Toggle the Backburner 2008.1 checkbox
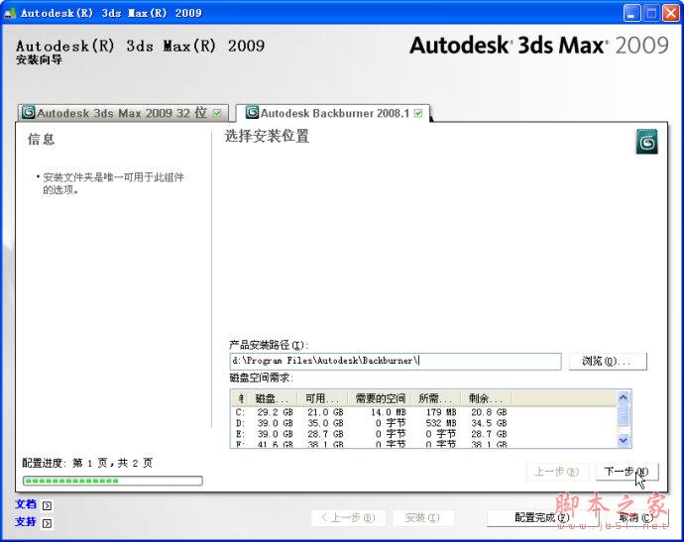Screen dimensions: 684x542 coord(418,113)
